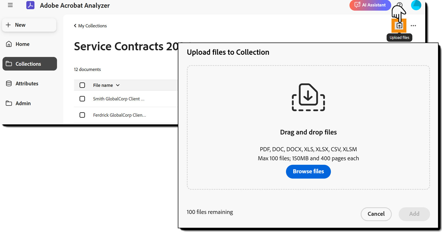Open the AI Assistant
The width and height of the screenshot is (442, 232).
(370, 5)
